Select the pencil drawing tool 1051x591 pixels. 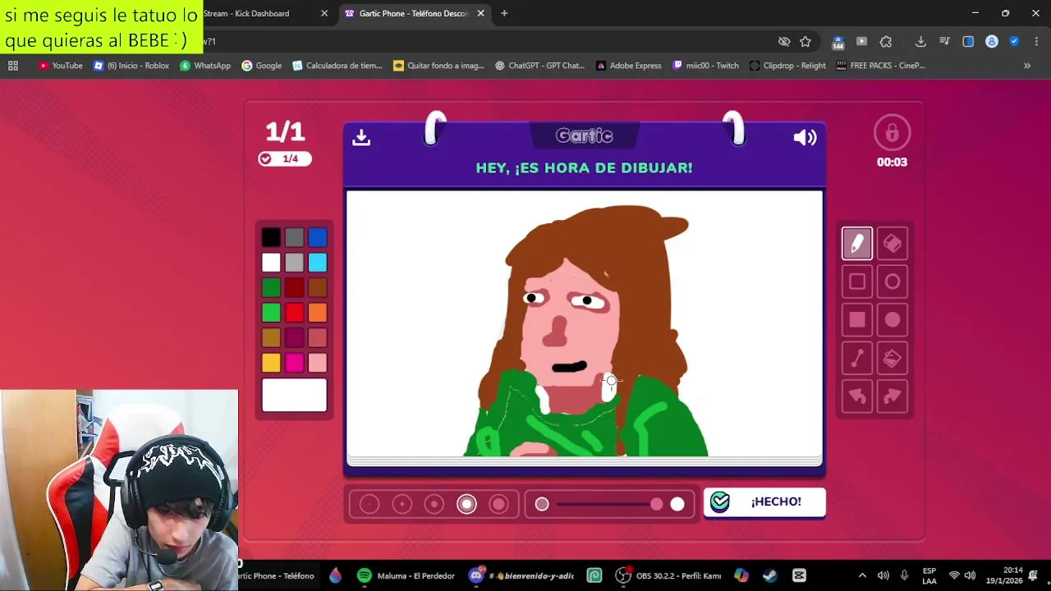[x=856, y=244]
